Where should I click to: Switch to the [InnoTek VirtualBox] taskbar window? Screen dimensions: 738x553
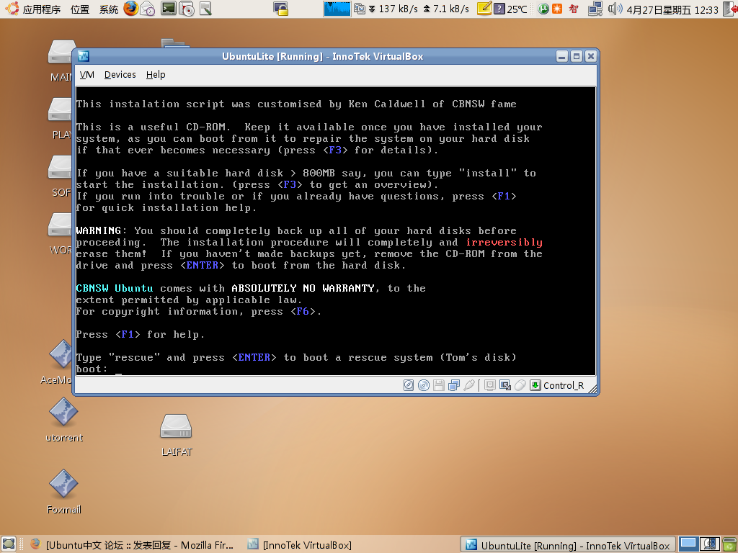coord(300,545)
